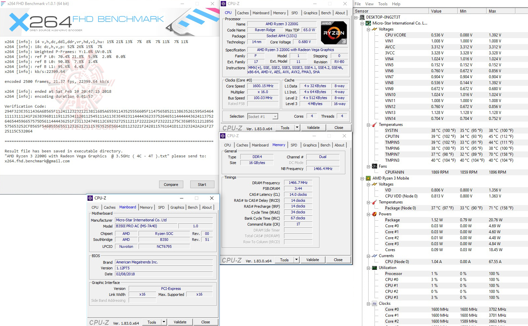Viewport: 528px width, 326px height.
Task: Click the Voltages icon under AMD Ryzen 3 Mobile
Action: [375, 184]
